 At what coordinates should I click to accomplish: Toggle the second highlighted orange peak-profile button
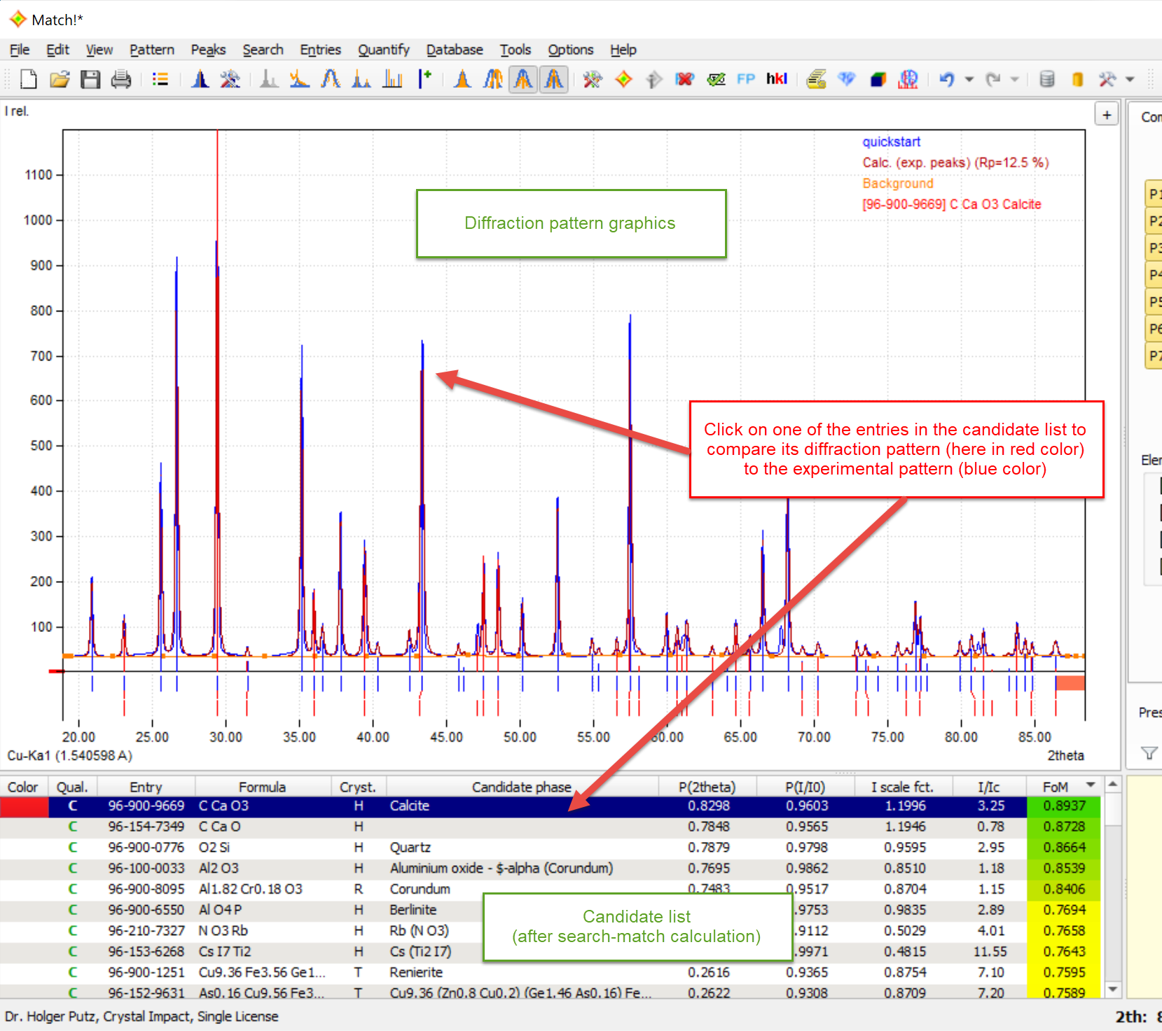[x=554, y=79]
